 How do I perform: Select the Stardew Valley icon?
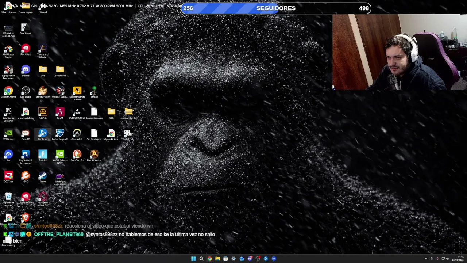click(x=43, y=92)
